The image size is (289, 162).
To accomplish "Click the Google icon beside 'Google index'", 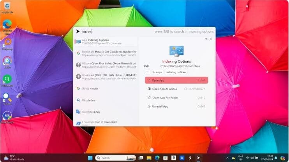I will 78,88.
